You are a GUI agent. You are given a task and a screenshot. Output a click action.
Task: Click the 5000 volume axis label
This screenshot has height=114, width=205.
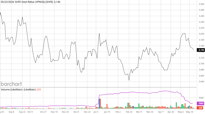(x=201, y=98)
